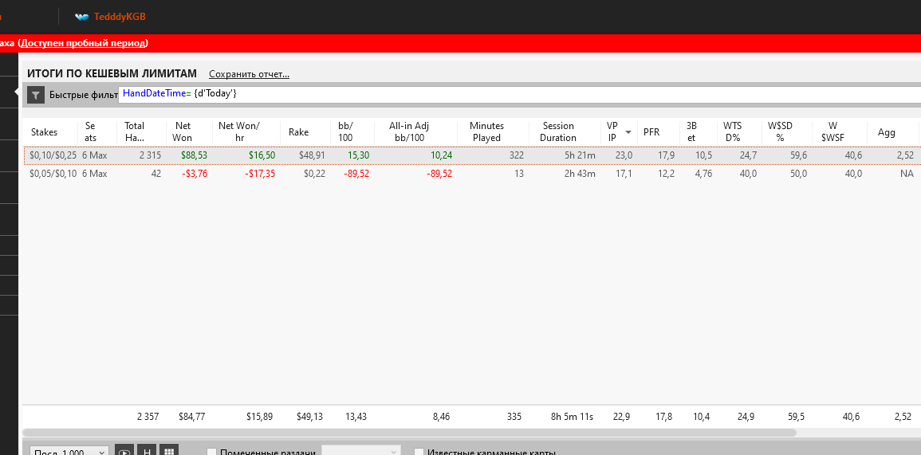
Task: Click the Сохранить отчет link
Action: (249, 74)
